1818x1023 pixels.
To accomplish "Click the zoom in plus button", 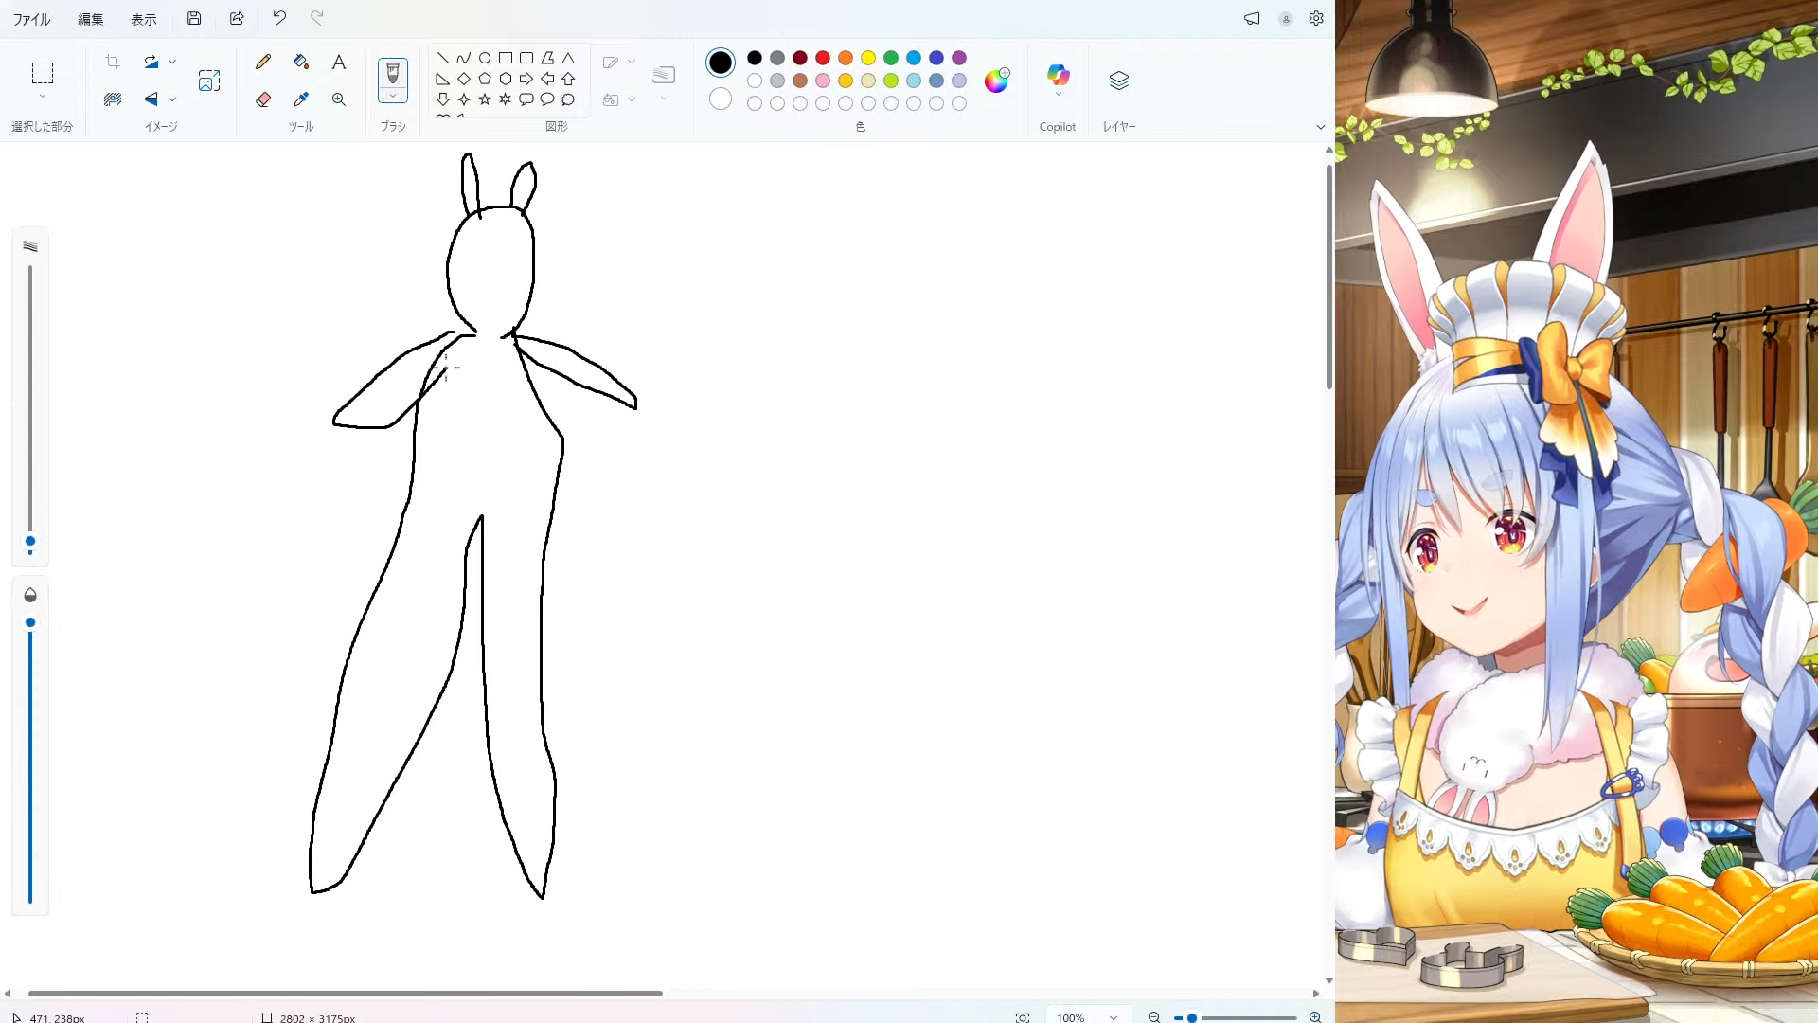I will (1315, 1017).
